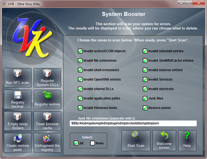The width and height of the screenshot is (207, 159).
Task: Launch Registry backup with floppy icon
Action: (18, 99)
